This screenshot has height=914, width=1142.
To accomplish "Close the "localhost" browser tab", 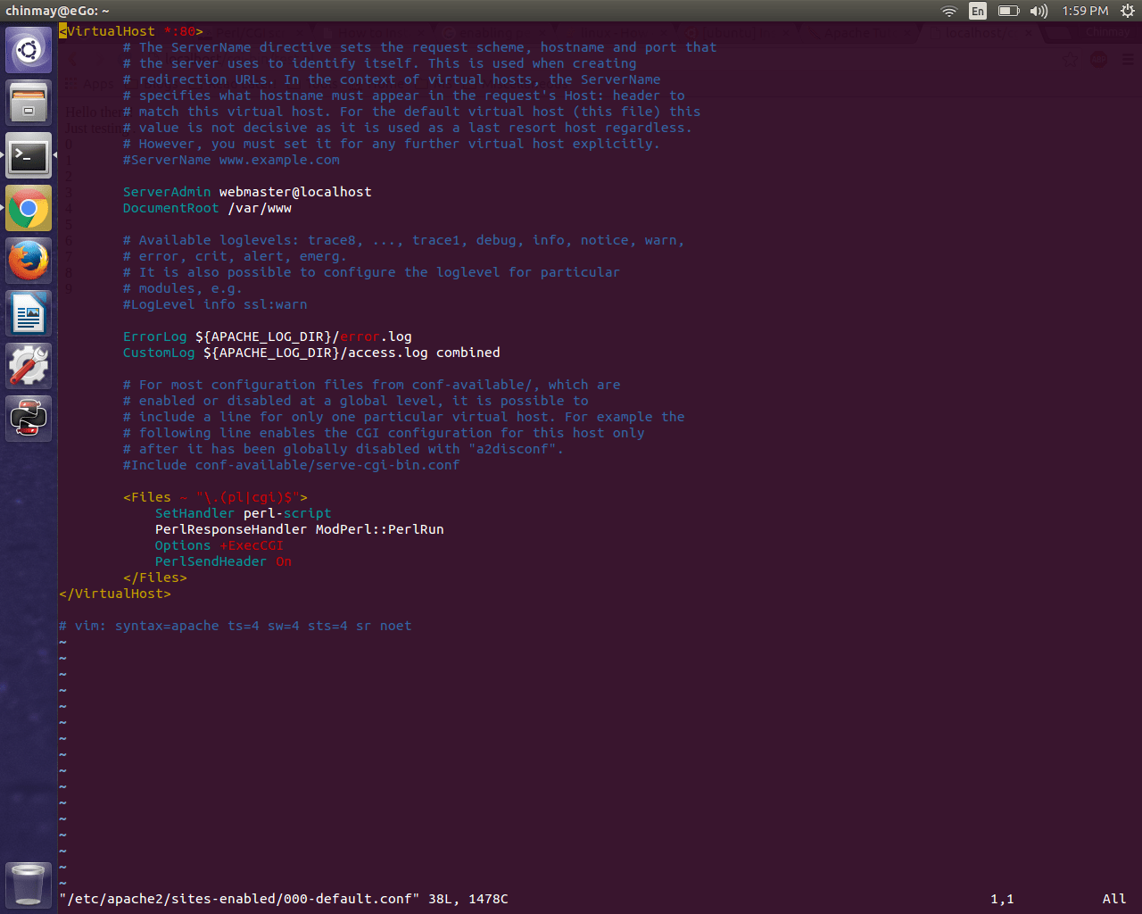I will pos(1030,32).
